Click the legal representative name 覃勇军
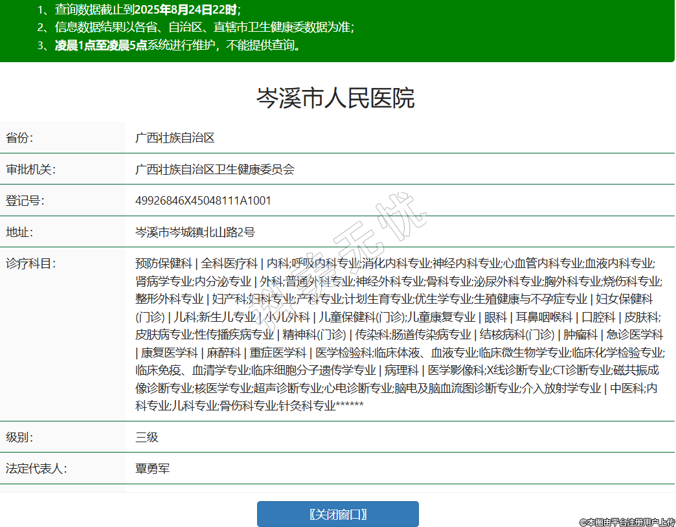 pyautogui.click(x=153, y=469)
